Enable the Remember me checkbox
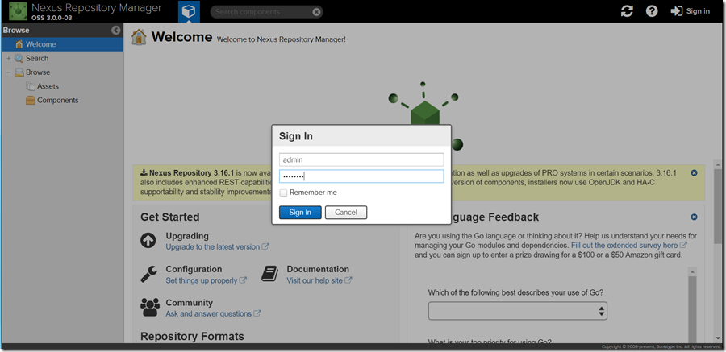 tap(283, 193)
